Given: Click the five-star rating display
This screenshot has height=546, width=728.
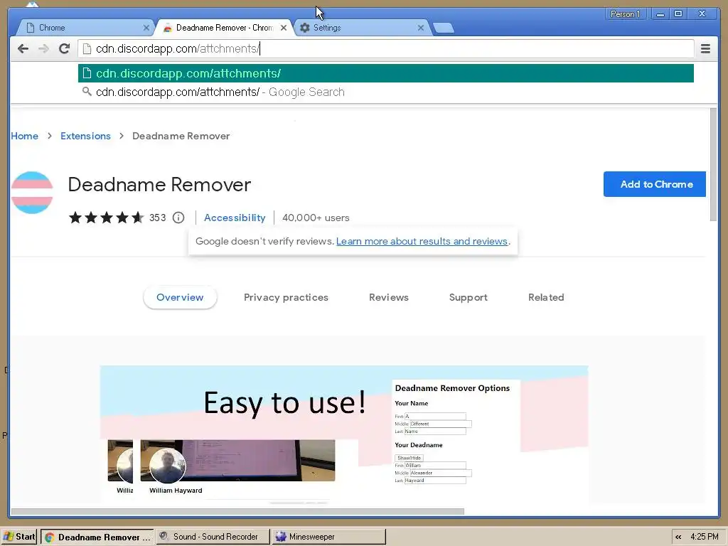Looking at the screenshot, I should pyautogui.click(x=107, y=218).
